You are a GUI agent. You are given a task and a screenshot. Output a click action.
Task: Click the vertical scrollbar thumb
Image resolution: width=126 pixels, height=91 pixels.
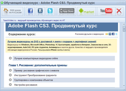point(124,29)
